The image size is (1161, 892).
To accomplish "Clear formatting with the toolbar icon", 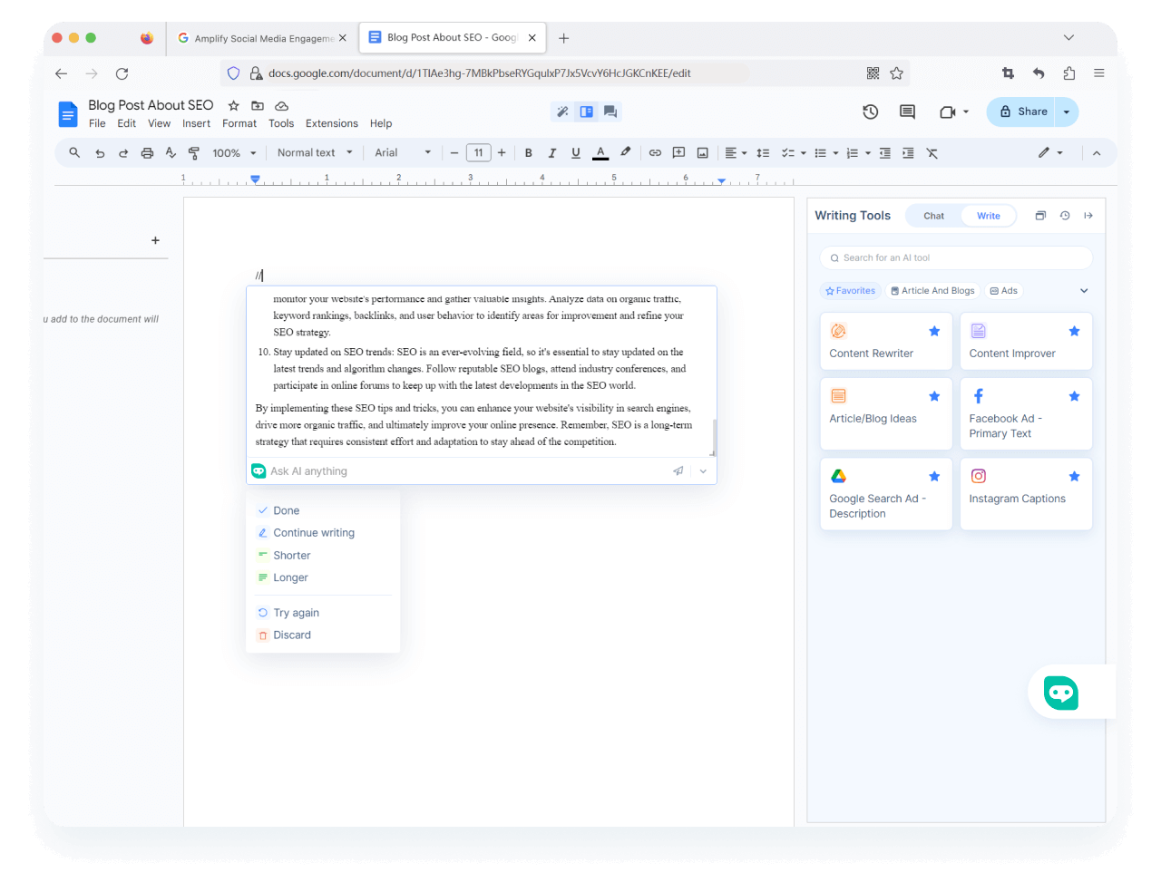I will tap(932, 152).
